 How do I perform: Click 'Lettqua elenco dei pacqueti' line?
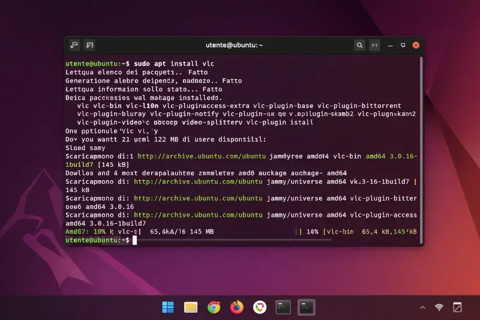pyautogui.click(x=136, y=72)
